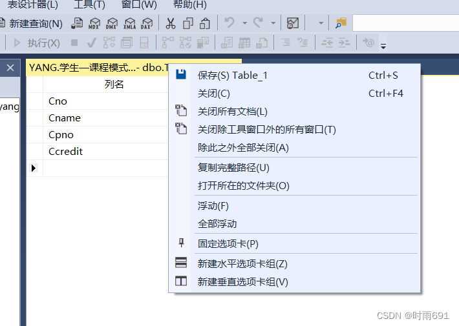
Task: Click the New Query (新建查询) button
Action: pos(31,23)
